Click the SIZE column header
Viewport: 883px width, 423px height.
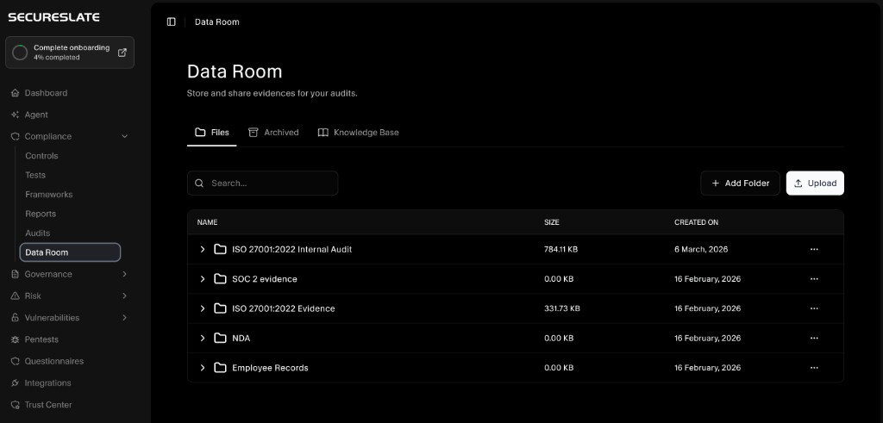coord(552,222)
